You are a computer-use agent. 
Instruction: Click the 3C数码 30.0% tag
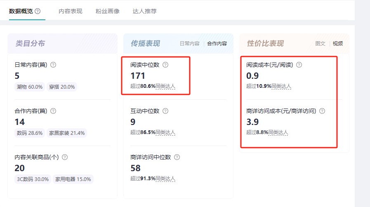tap(32, 179)
